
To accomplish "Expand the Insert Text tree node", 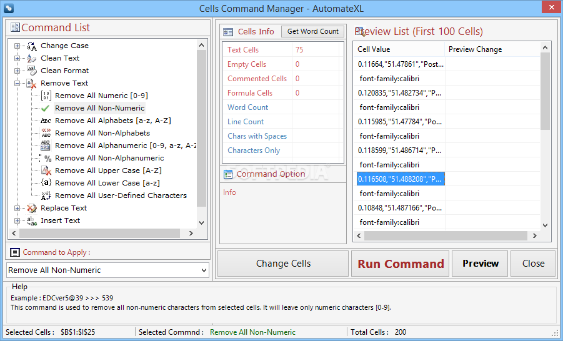I will (17, 220).
